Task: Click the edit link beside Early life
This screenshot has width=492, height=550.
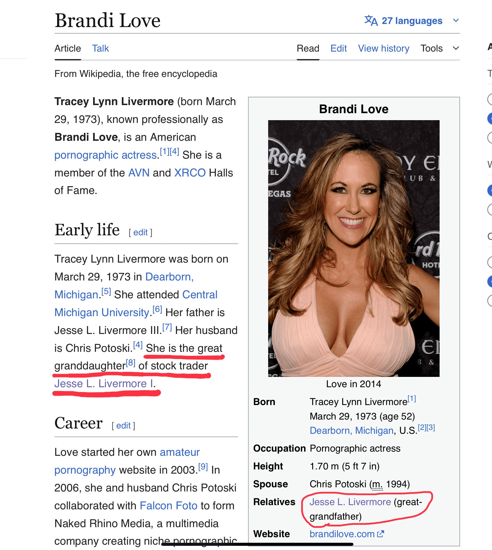Action: click(x=140, y=232)
